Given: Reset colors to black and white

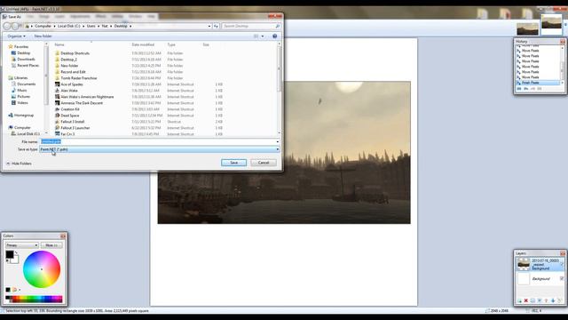Looking at the screenshot, I should click(x=7, y=260).
